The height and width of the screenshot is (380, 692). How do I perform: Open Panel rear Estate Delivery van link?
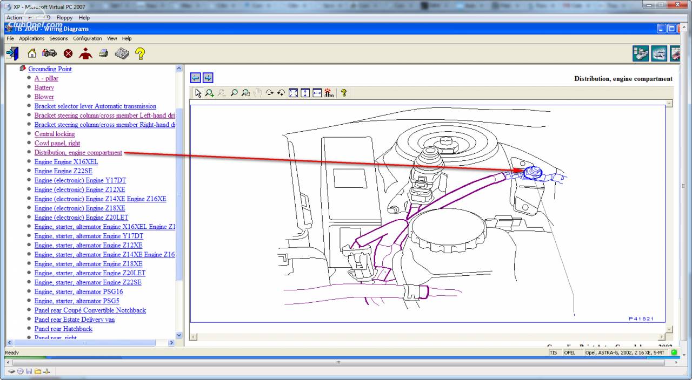pos(75,320)
